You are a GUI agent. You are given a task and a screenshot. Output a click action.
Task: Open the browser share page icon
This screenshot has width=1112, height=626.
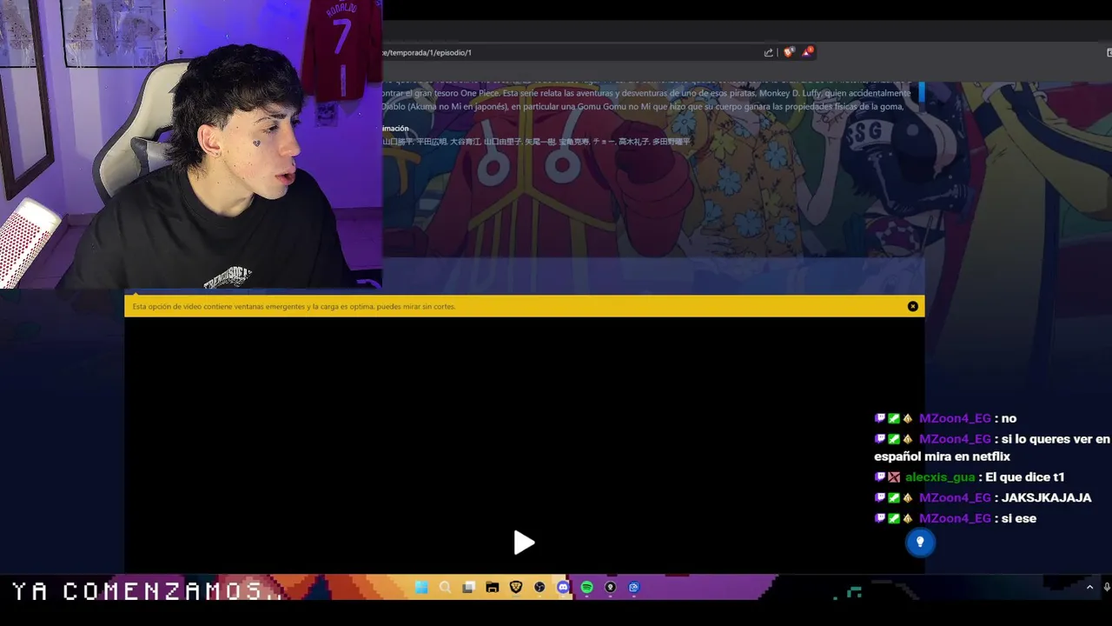click(x=768, y=52)
